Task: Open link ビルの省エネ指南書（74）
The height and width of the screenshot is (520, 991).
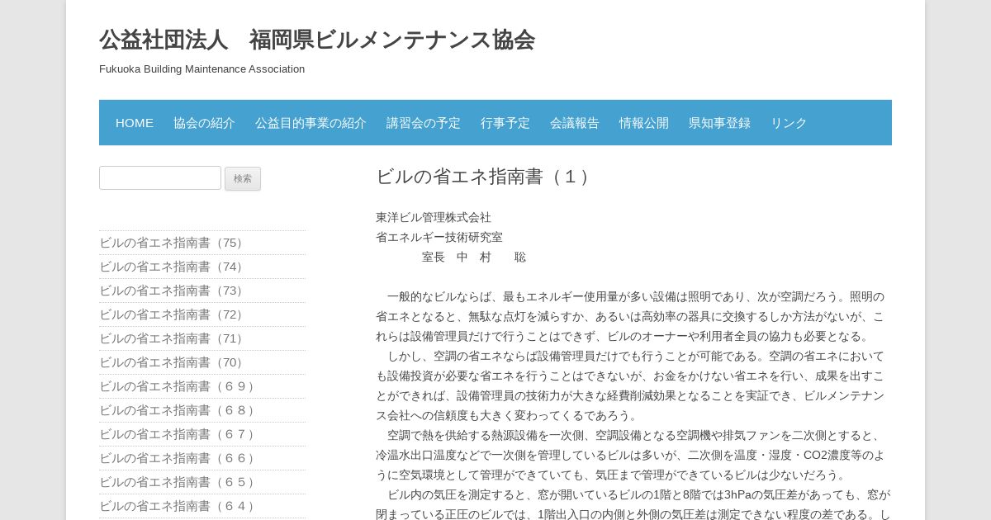Action: point(173,267)
